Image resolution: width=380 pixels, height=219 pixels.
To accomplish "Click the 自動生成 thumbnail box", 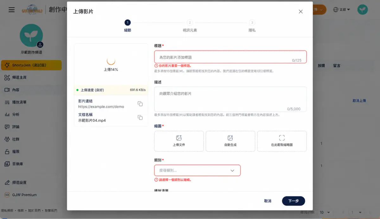I will point(230,141).
